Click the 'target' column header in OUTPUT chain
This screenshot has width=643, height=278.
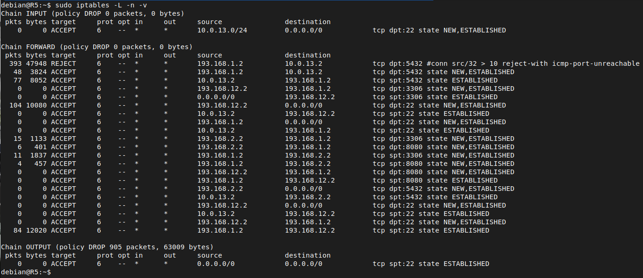(x=64, y=255)
